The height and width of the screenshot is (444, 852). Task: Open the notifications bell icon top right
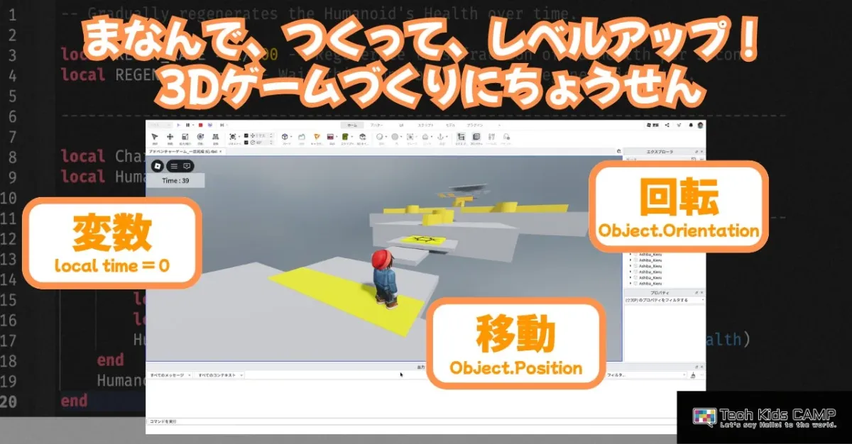[x=690, y=125]
